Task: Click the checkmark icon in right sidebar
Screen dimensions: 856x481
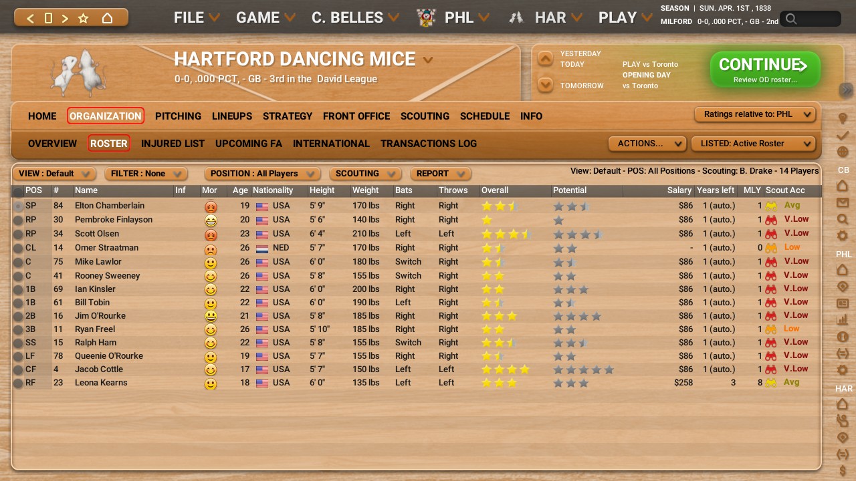Action: coord(843,136)
